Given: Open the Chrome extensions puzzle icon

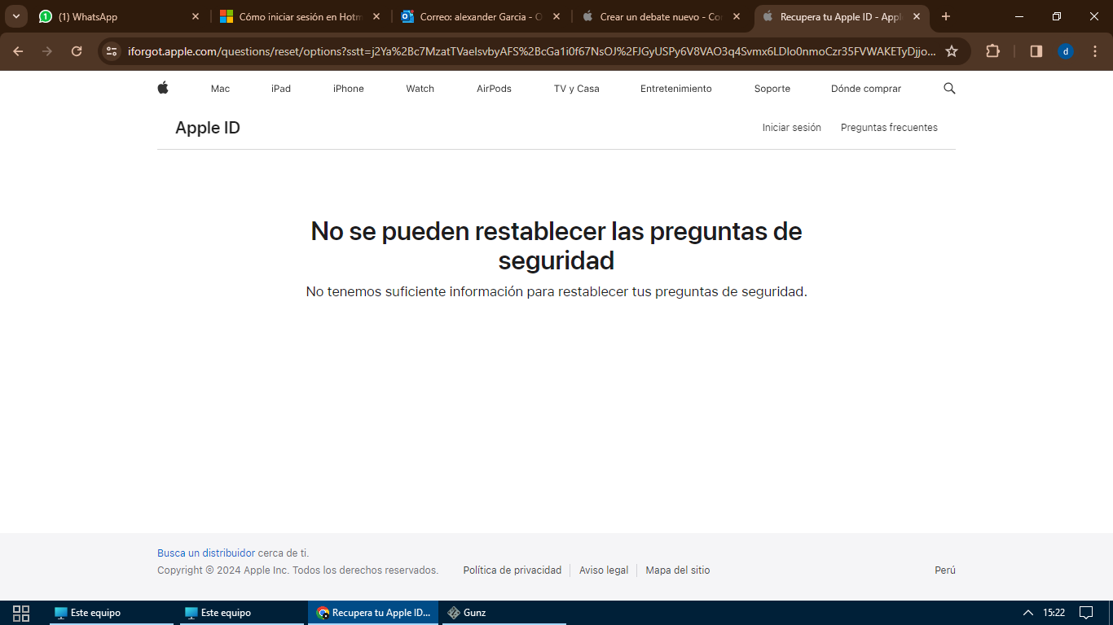Looking at the screenshot, I should point(992,51).
